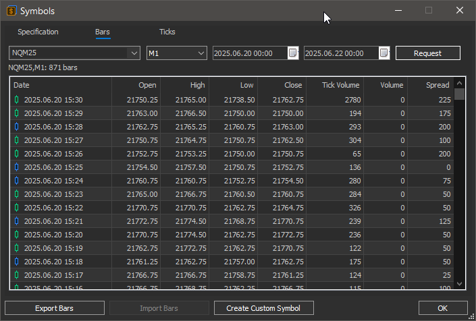Click candle icon for 15:22 bar

coord(17,207)
